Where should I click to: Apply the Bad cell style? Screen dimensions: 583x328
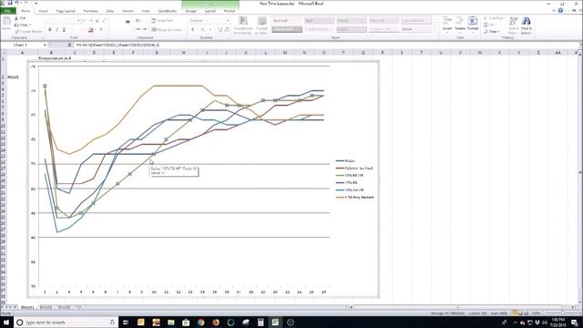[319, 21]
